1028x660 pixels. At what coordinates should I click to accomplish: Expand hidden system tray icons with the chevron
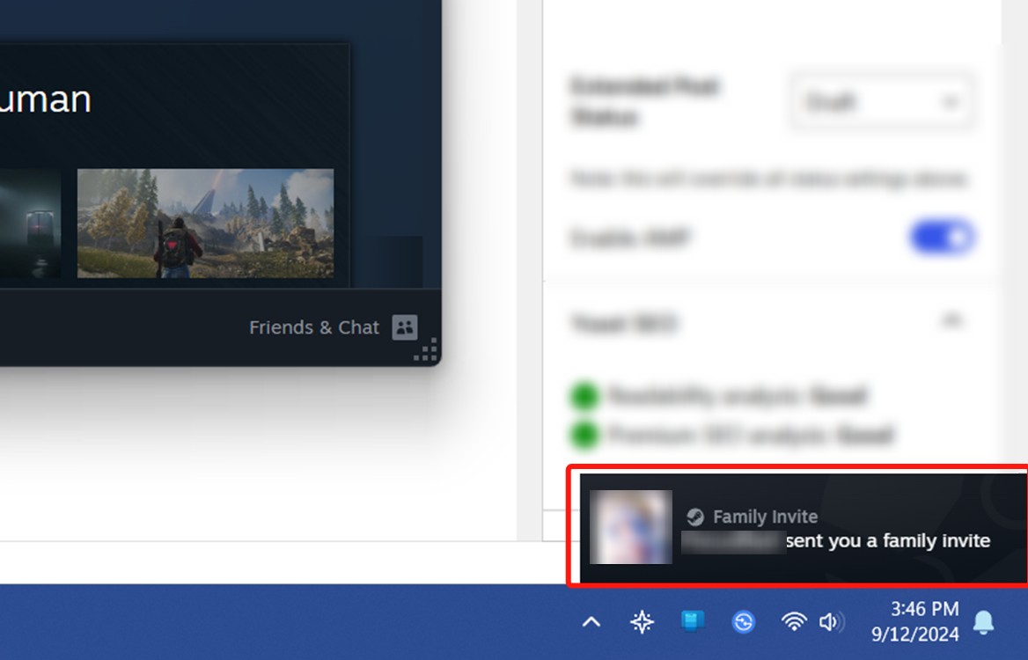[590, 621]
